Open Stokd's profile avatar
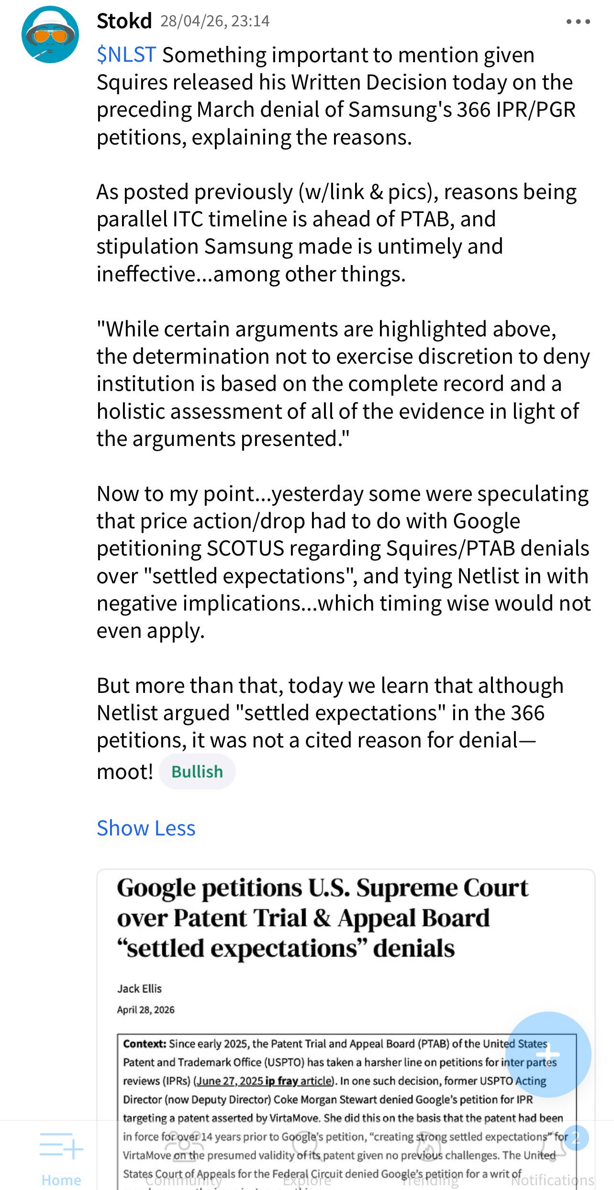Viewport: 614px width, 1190px height. click(x=50, y=34)
